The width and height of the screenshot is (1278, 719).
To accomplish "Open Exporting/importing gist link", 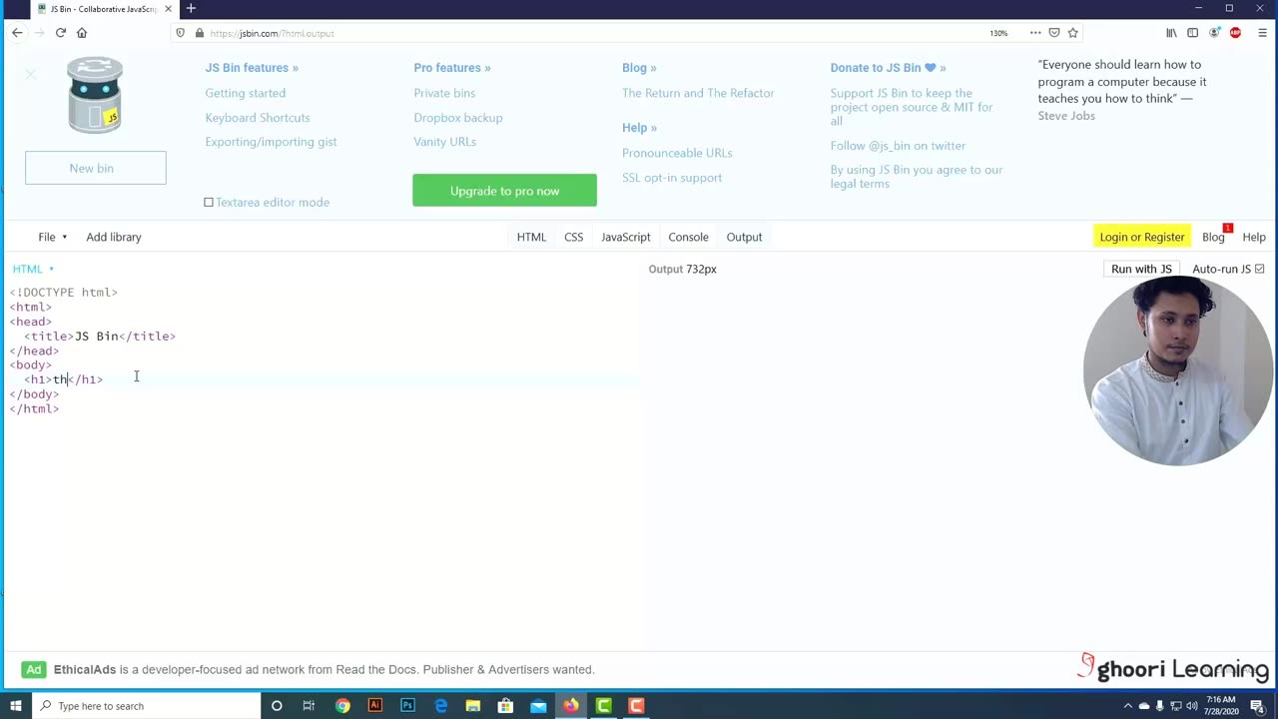I will pos(271,142).
